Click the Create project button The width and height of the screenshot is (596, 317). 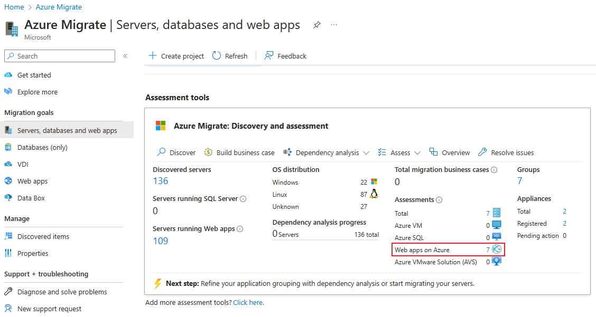click(176, 56)
